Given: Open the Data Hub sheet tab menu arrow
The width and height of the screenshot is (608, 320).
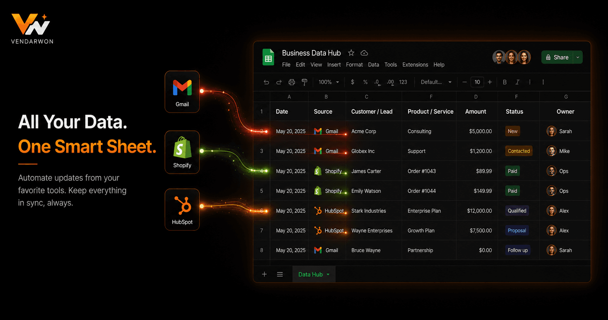Looking at the screenshot, I should (x=328, y=275).
